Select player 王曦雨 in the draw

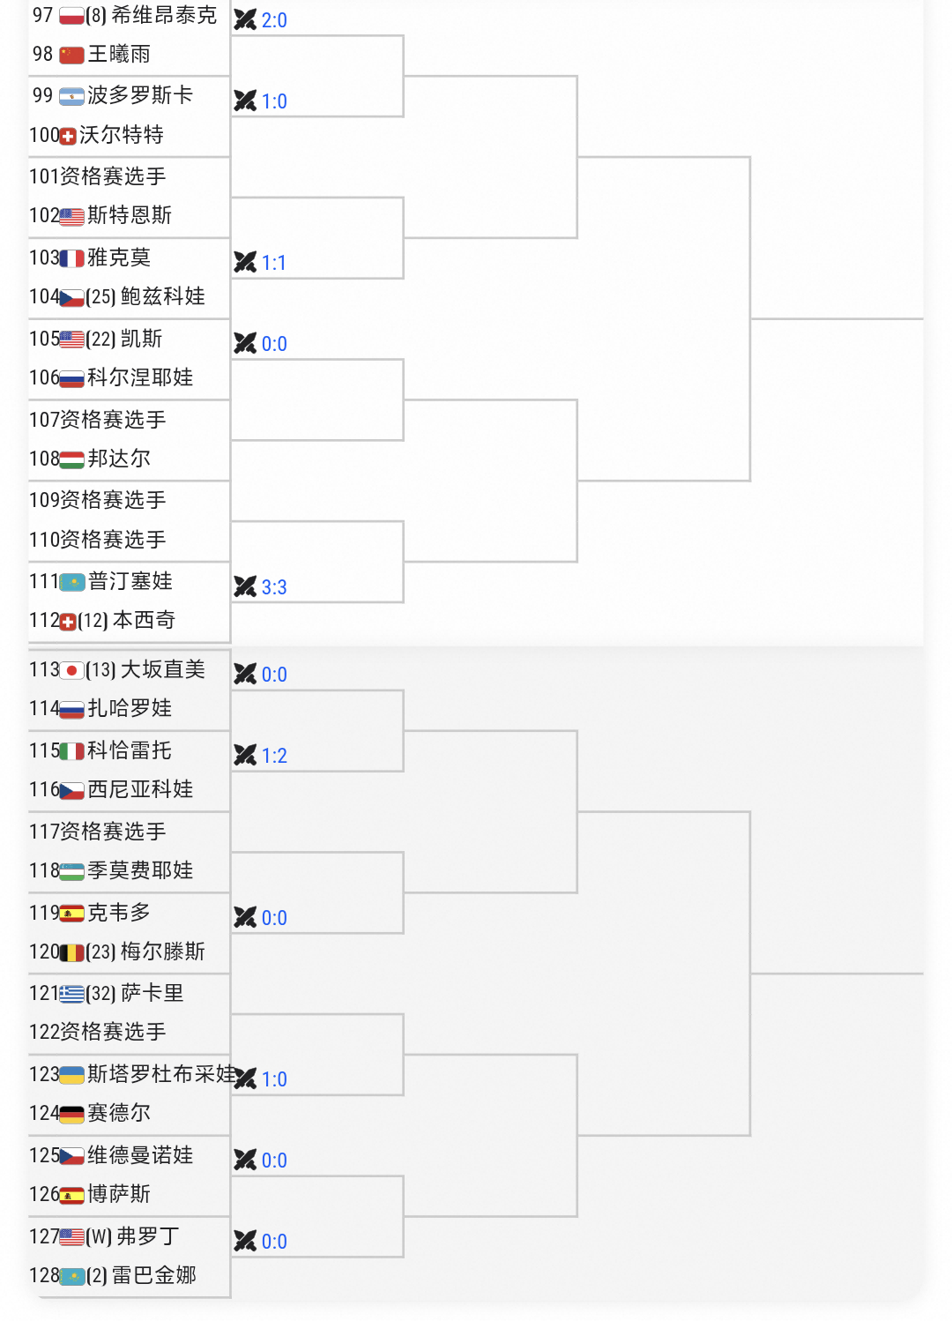pos(119,54)
